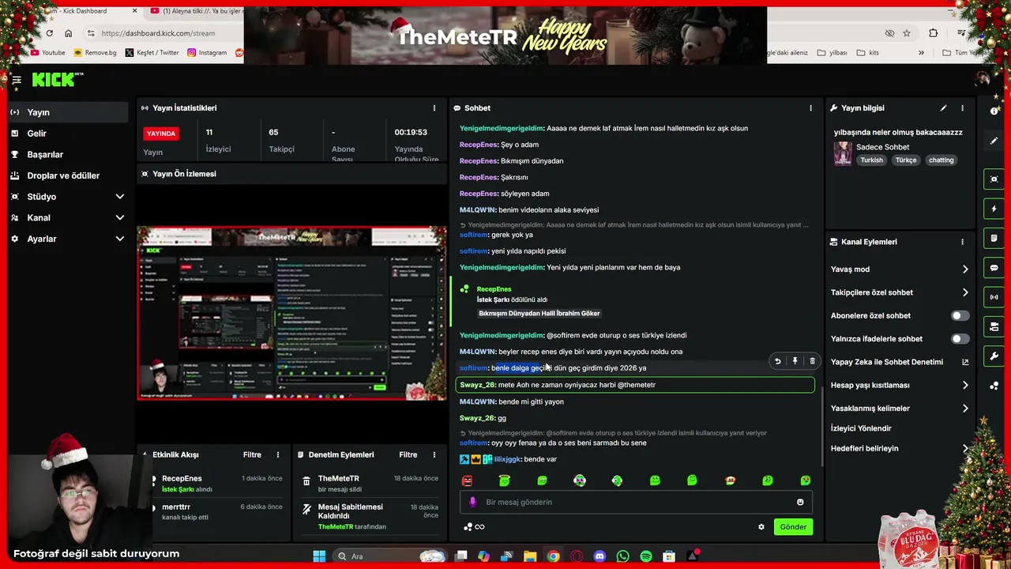Click the chat bubble icon in right strip
This screenshot has height=569, width=1011.
coord(994,268)
